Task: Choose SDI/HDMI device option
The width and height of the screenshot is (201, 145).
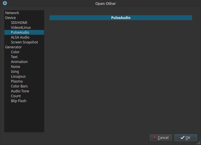Action: point(19,23)
